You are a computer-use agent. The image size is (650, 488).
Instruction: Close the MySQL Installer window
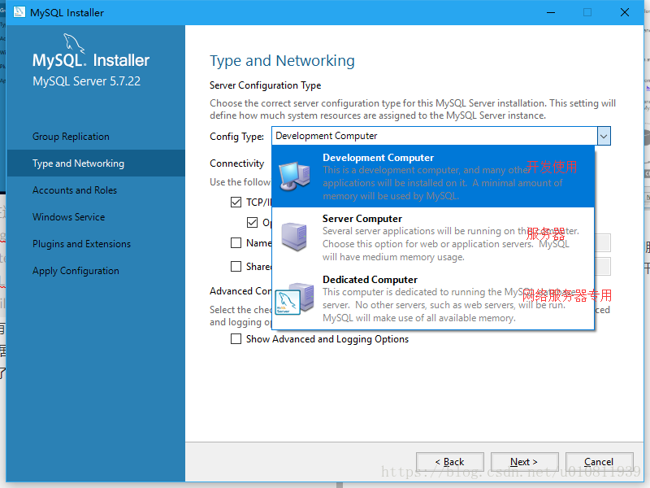click(625, 12)
